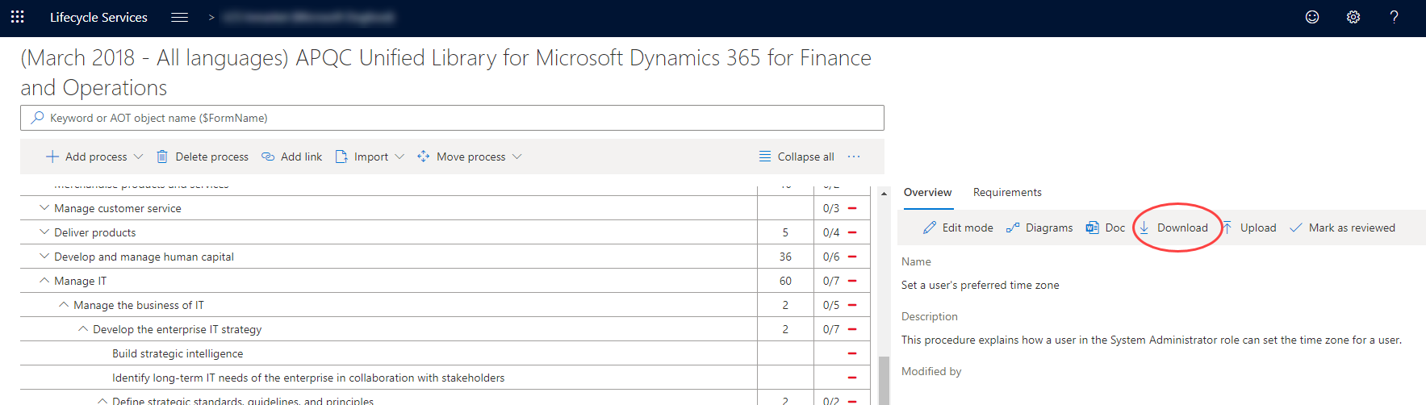Focus the keyword search field
Image resolution: width=1426 pixels, height=405 pixels.
(452, 118)
